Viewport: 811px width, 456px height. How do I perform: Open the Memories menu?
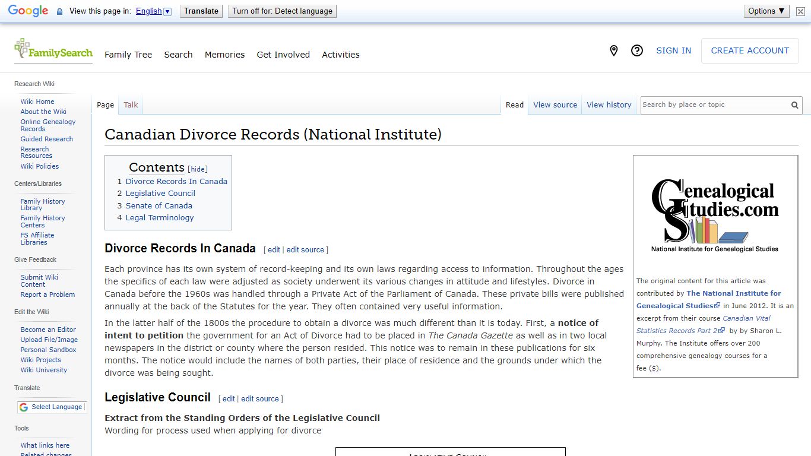point(224,55)
